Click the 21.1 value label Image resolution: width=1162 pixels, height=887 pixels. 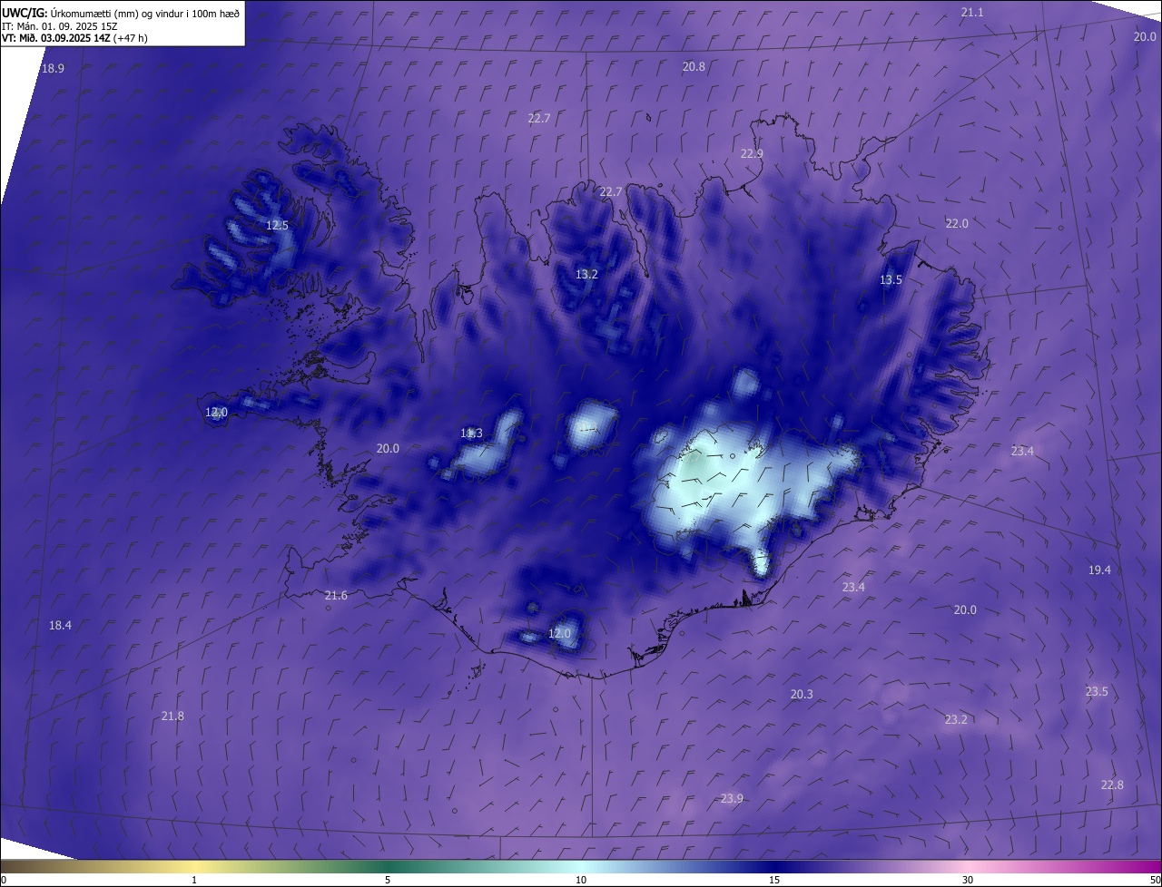click(972, 12)
